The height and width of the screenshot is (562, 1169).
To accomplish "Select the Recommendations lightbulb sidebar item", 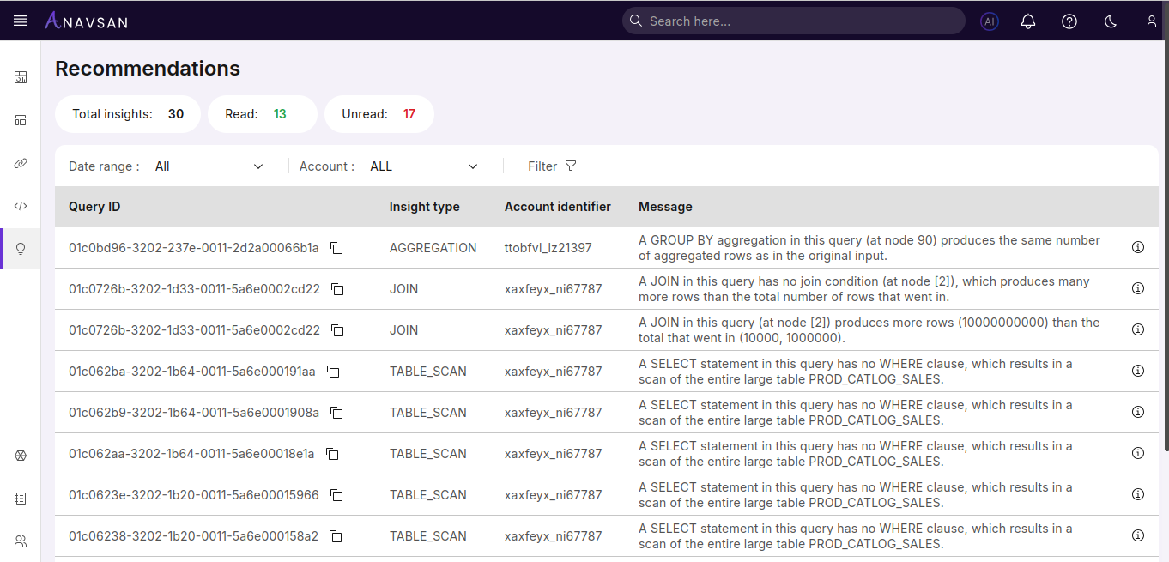I will (21, 249).
